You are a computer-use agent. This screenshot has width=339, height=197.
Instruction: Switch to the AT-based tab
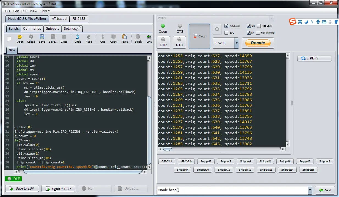60,19
